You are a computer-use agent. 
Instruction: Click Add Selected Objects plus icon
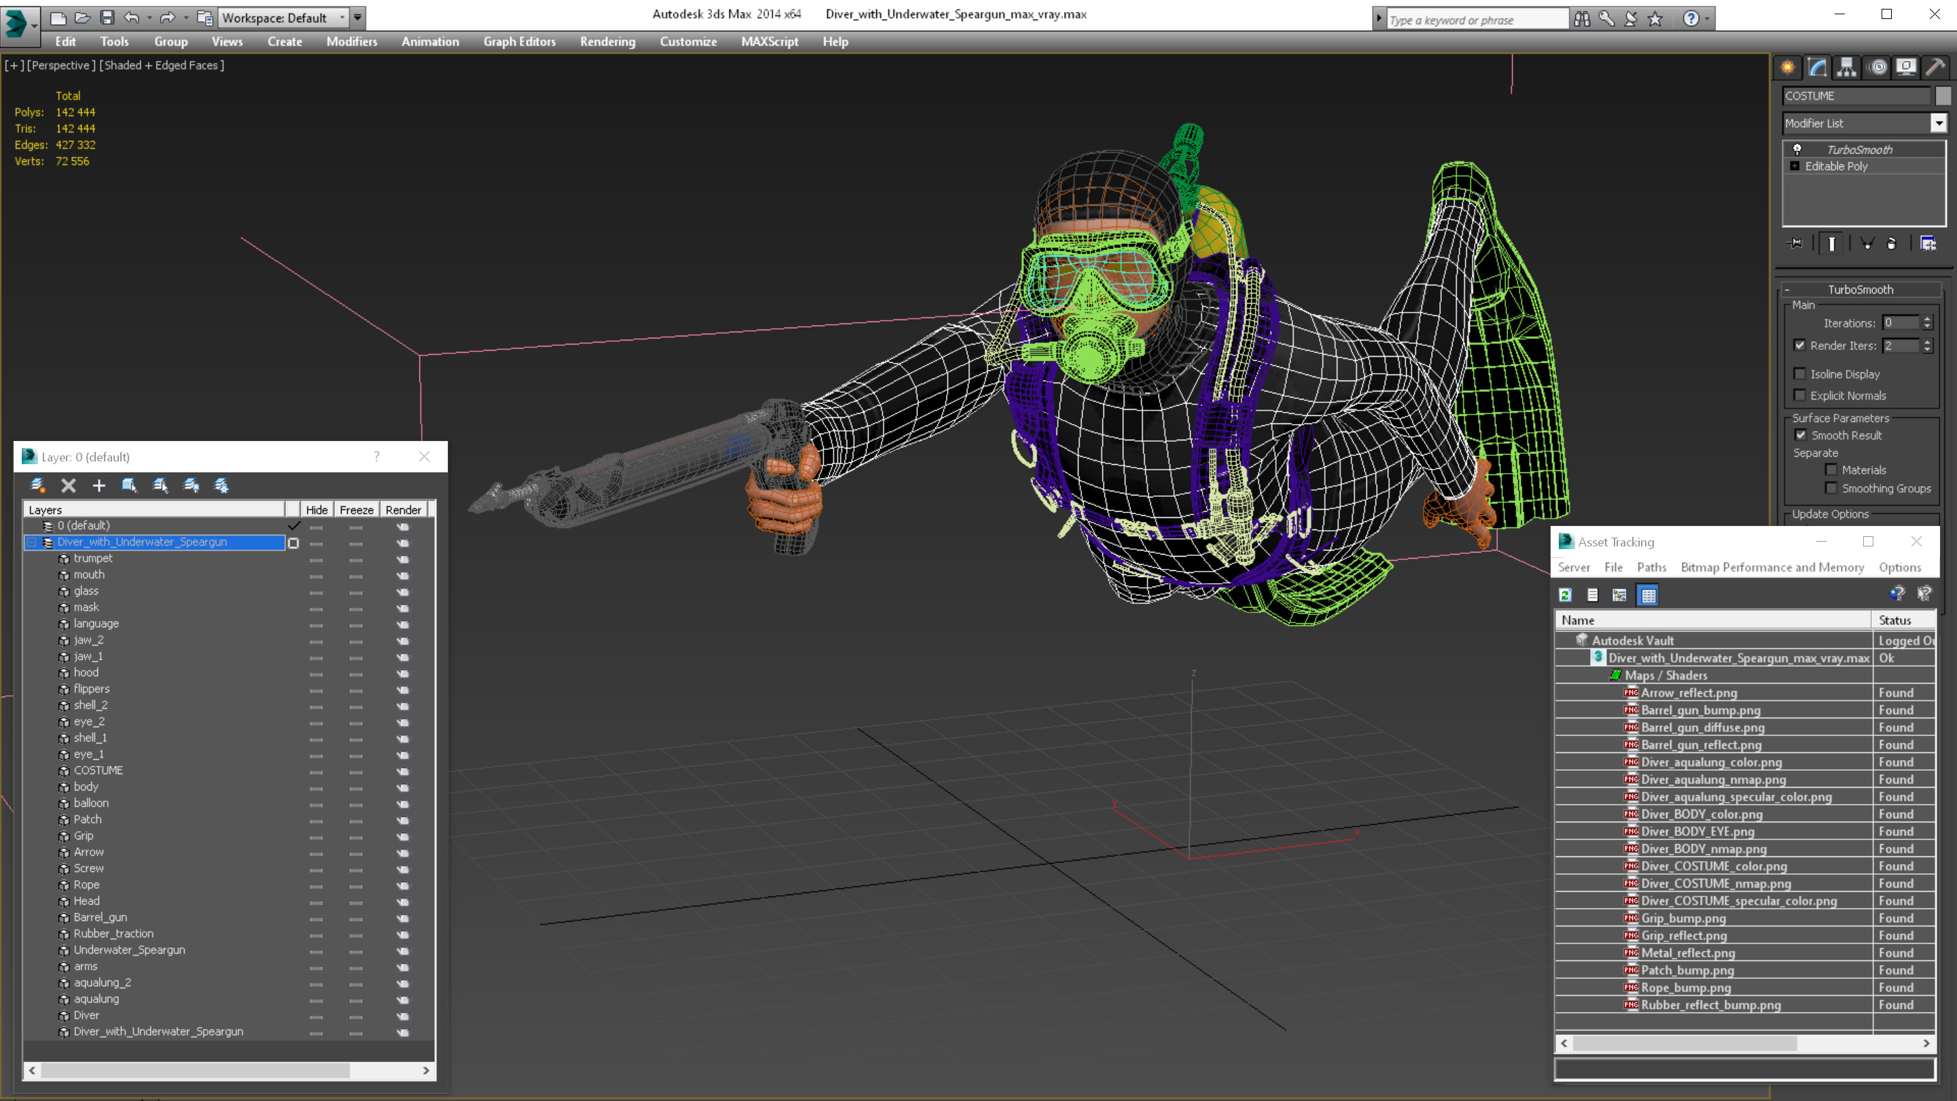(99, 485)
